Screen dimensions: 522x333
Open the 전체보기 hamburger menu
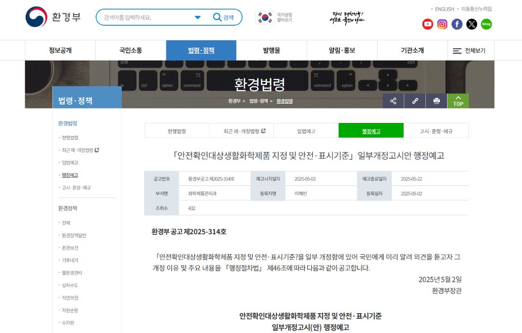(x=469, y=50)
